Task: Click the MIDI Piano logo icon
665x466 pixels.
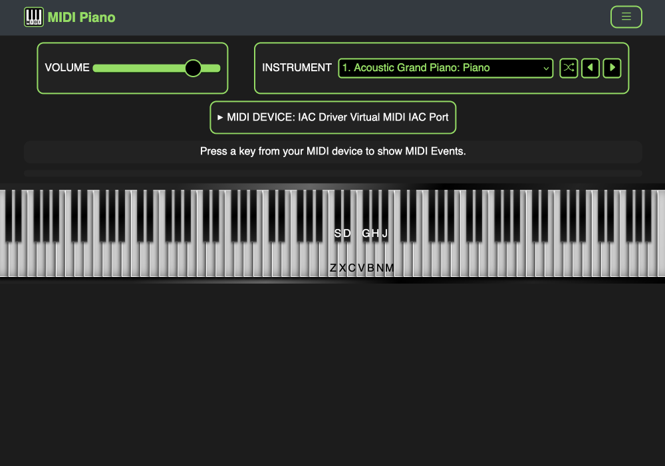Action: click(x=34, y=17)
